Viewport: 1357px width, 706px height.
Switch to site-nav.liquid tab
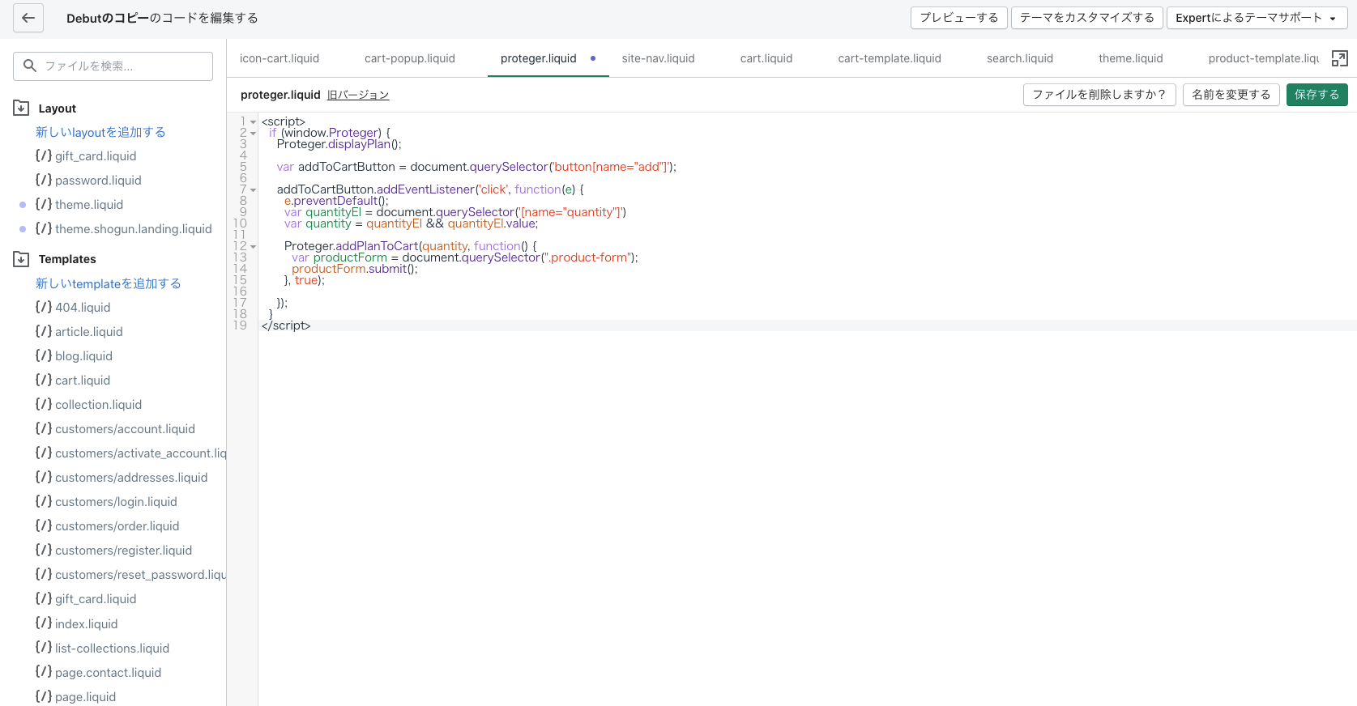pyautogui.click(x=659, y=58)
